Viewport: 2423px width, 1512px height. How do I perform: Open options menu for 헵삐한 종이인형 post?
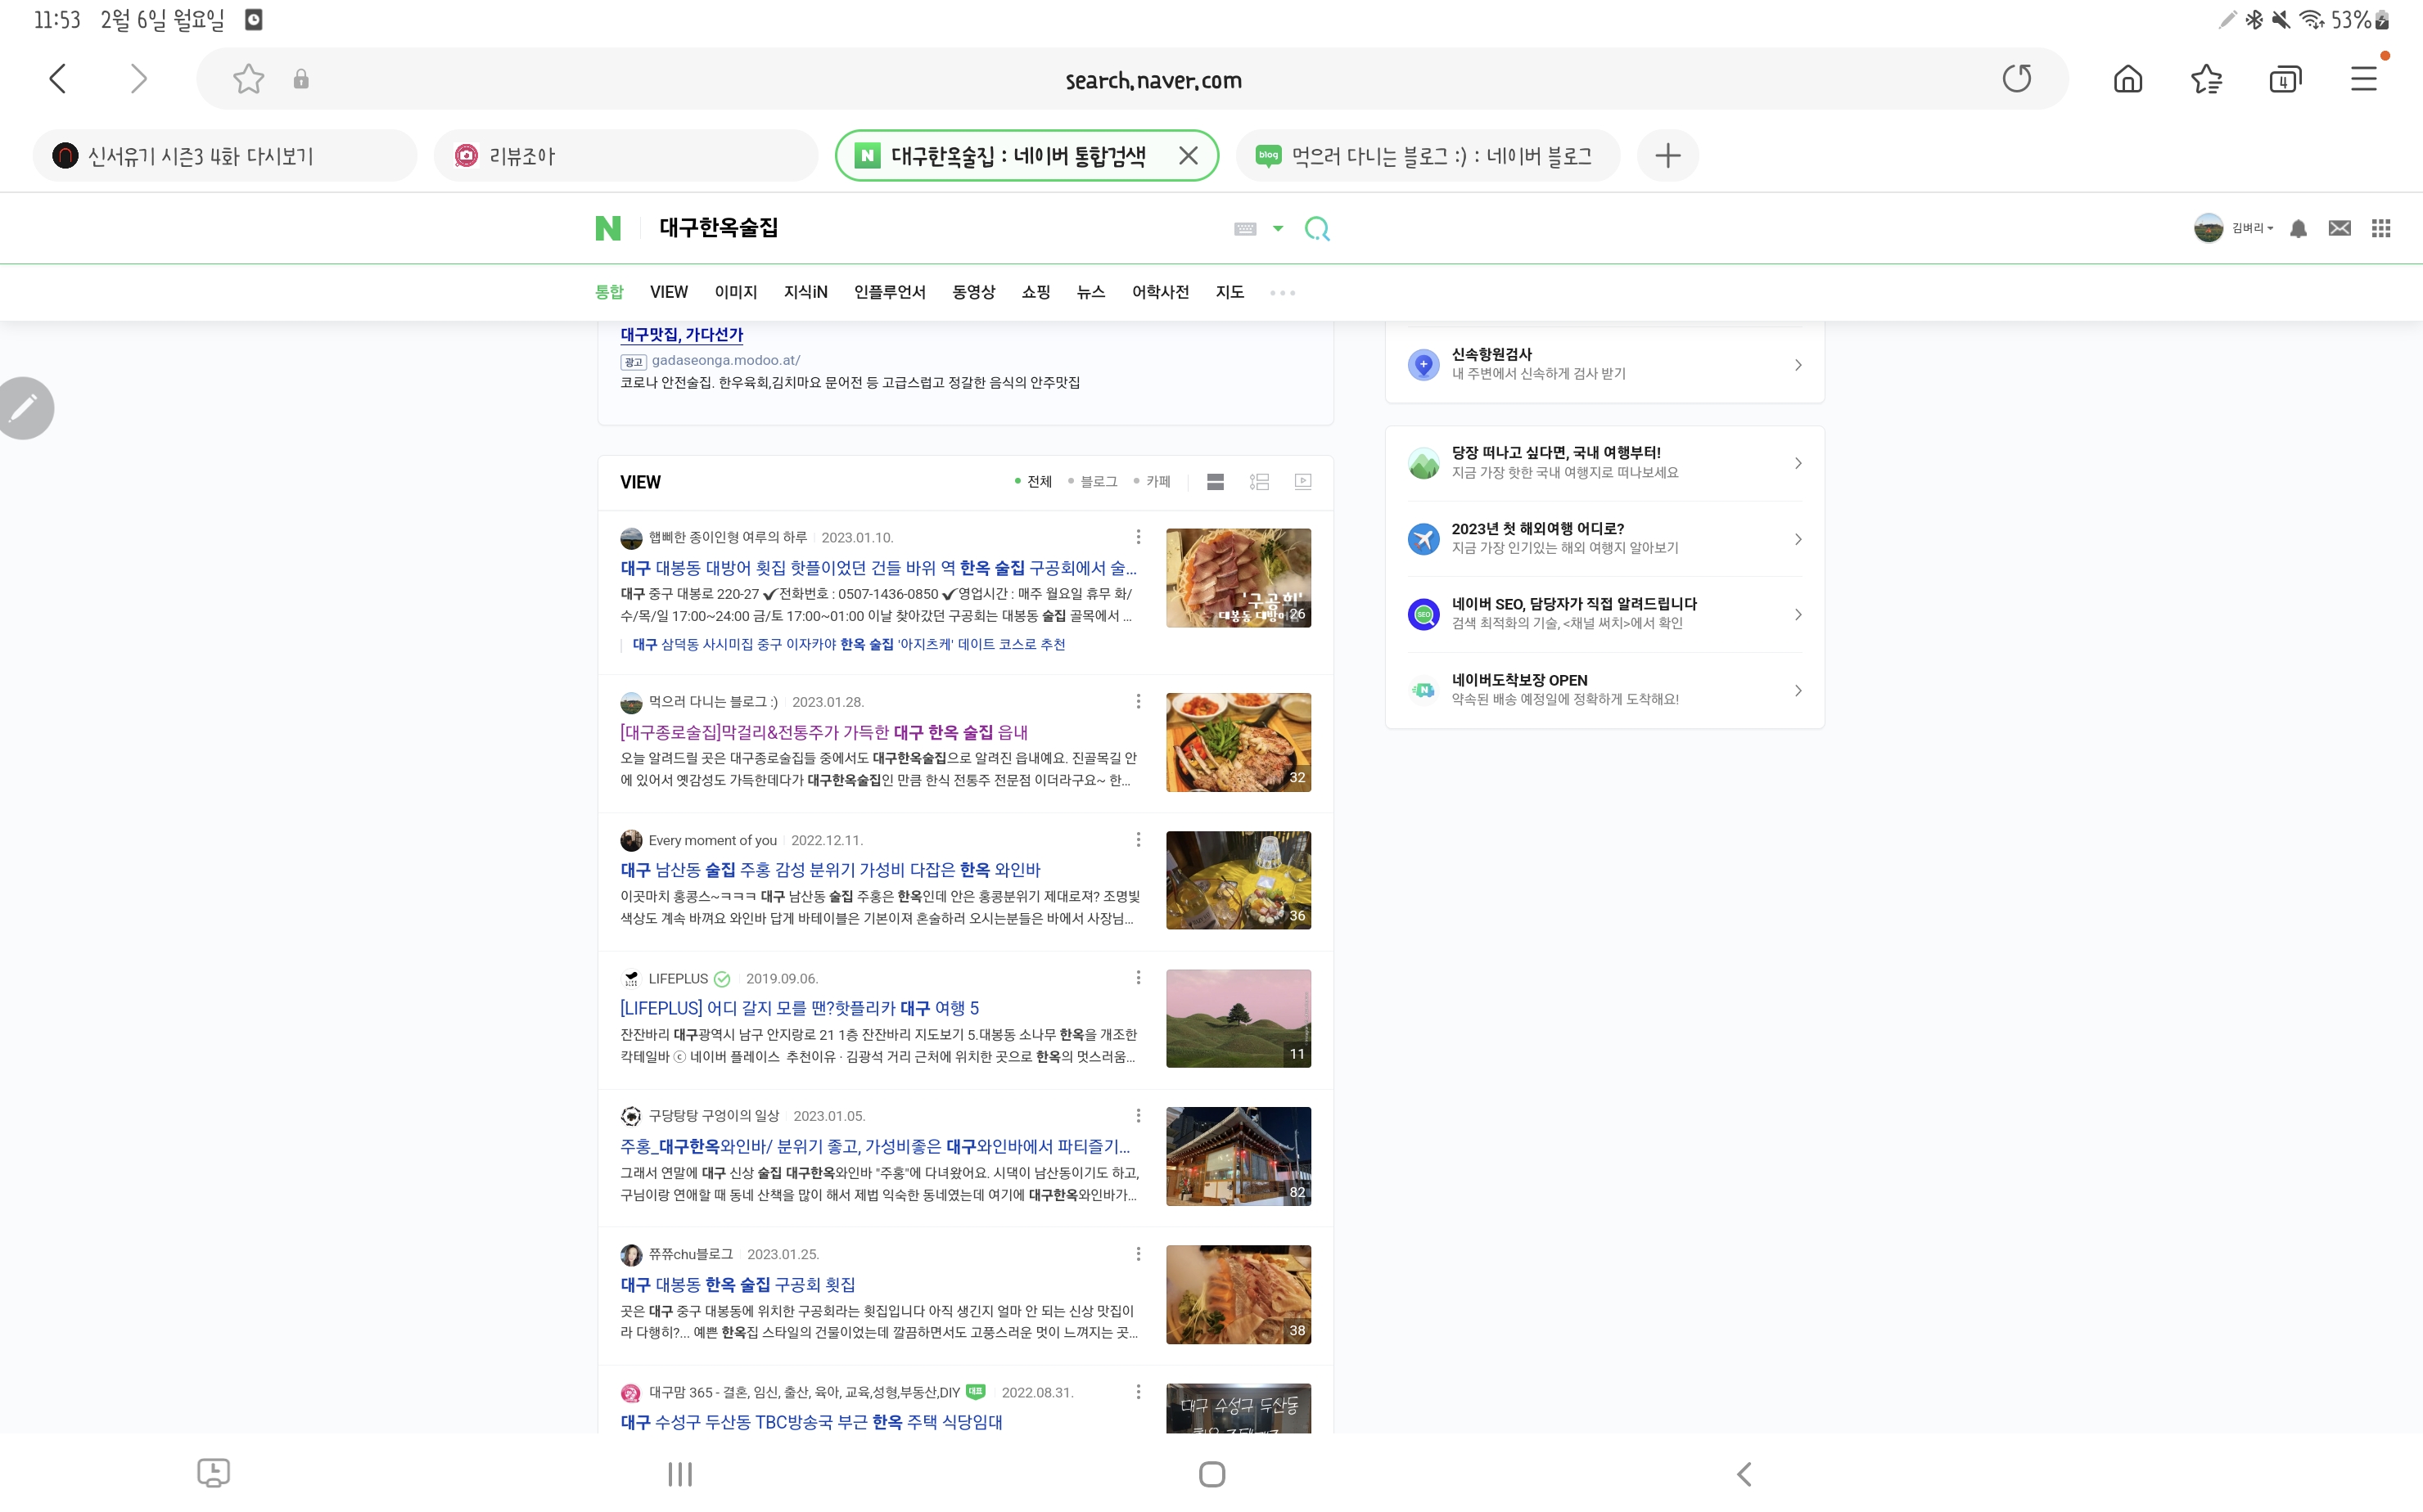1138,537
